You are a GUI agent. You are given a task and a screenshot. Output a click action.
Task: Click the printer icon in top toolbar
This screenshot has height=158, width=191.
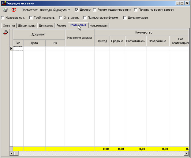5,10
